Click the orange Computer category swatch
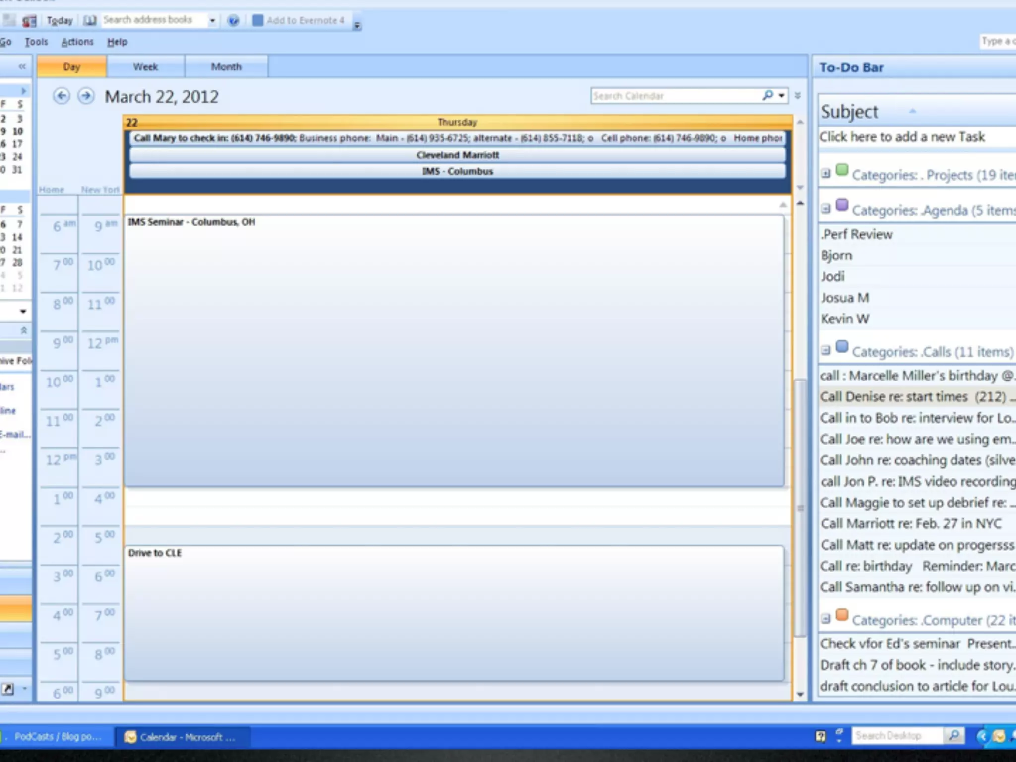This screenshot has width=1016, height=762. tap(842, 616)
